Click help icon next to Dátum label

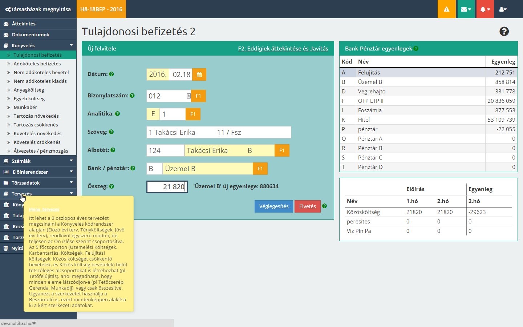pyautogui.click(x=112, y=74)
